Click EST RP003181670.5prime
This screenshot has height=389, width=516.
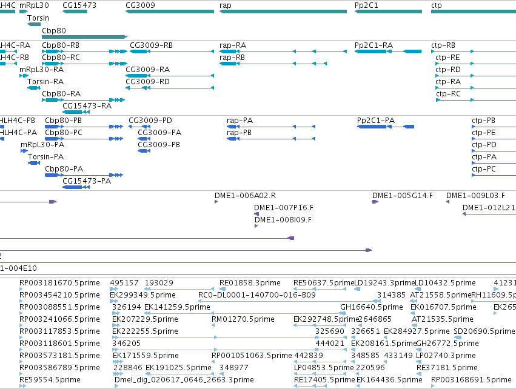coord(59,283)
